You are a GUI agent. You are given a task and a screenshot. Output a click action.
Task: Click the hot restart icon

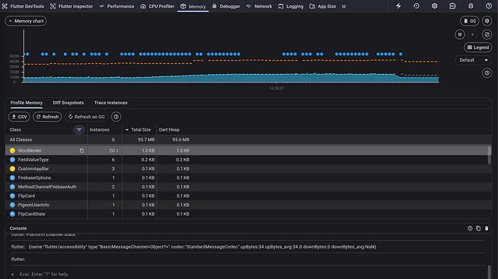pyautogui.click(x=416, y=6)
